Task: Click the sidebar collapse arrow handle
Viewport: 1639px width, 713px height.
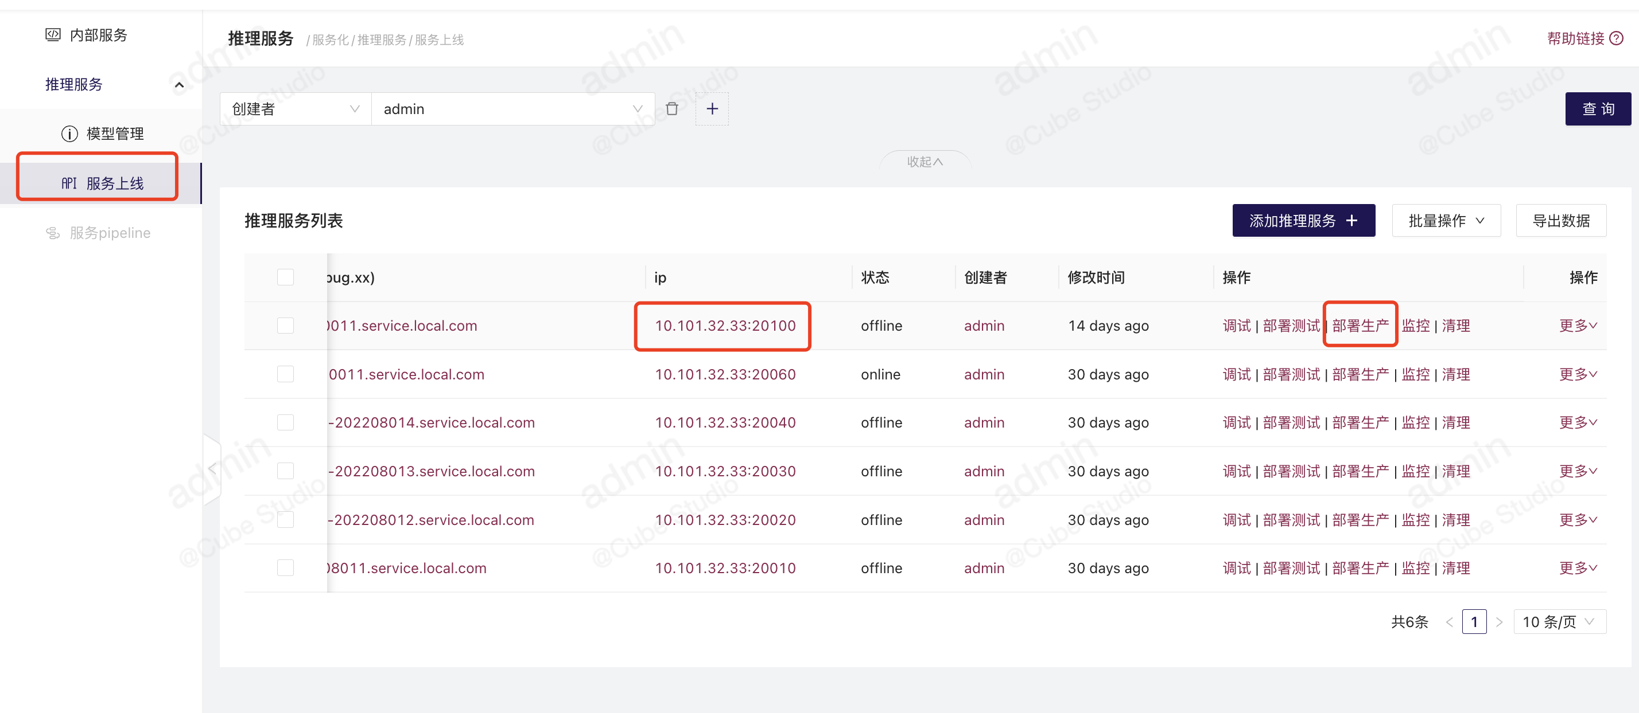Action: pyautogui.click(x=212, y=469)
